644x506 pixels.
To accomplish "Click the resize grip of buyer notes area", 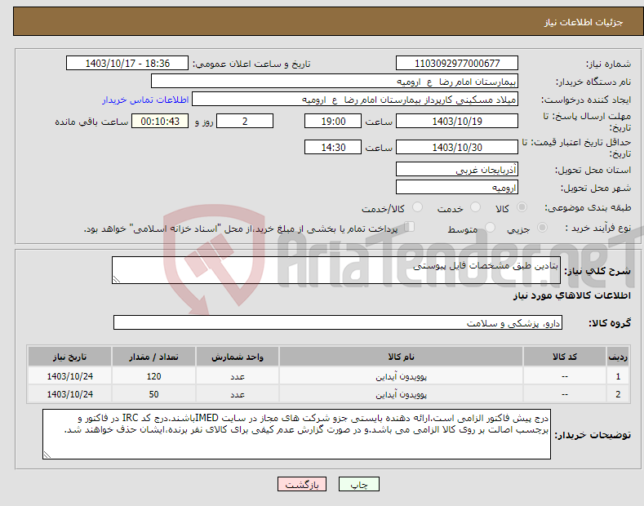I will 47,455.
